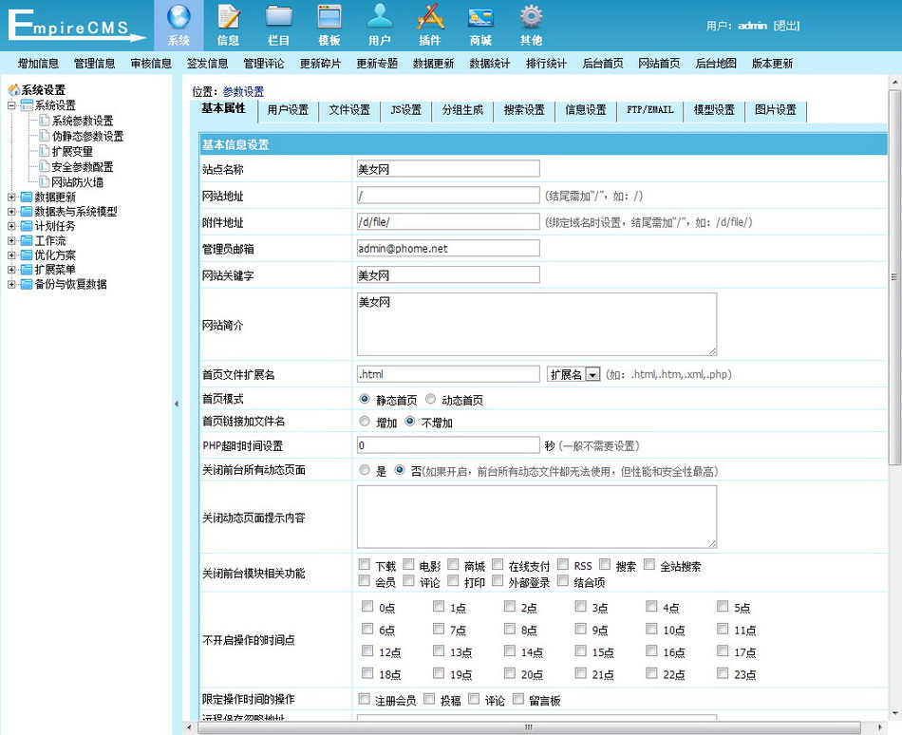Click folder icon of 优化方案 tree node
Viewport: 902px width, 735px height.
coord(27,254)
